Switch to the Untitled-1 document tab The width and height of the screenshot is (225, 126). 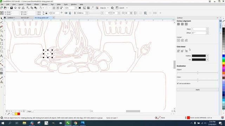tap(11, 18)
